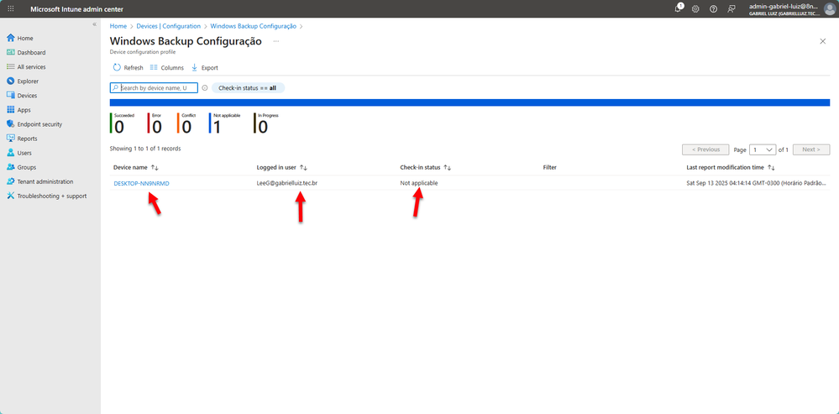Viewport: 839px width, 414px height.
Task: Click the Refresh button
Action: click(x=128, y=68)
